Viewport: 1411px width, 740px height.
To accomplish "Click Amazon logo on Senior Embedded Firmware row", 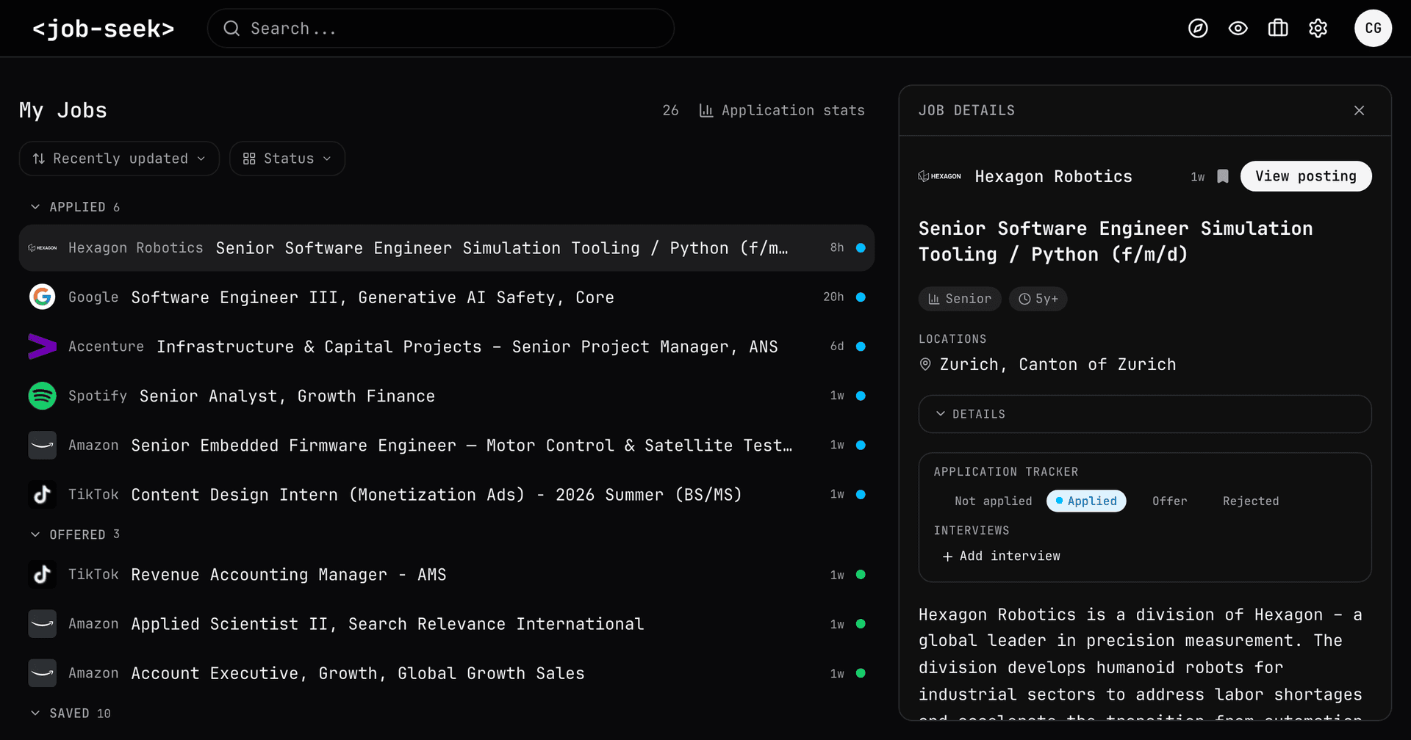I will [x=43, y=445].
